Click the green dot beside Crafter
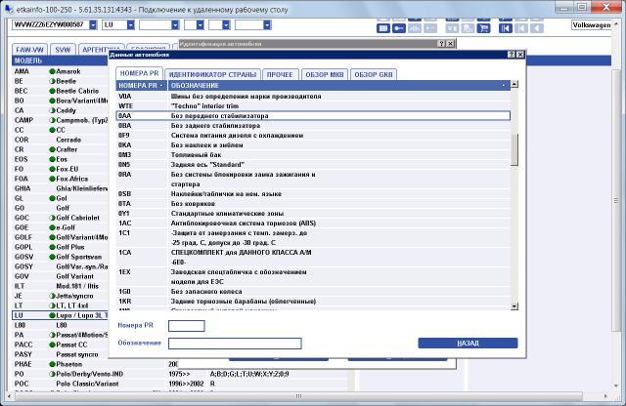 coord(52,149)
